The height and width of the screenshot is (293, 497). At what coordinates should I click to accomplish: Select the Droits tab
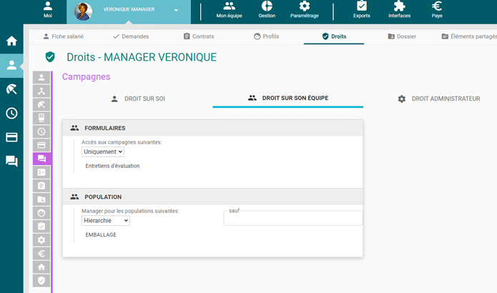334,36
